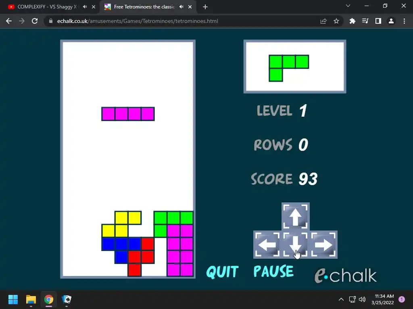The height and width of the screenshot is (309, 413).
Task: Restore down the Chrome window
Action: coord(385,6)
